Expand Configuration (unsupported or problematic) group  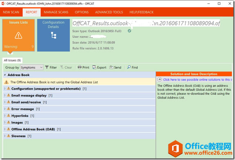pyautogui.click(x=5, y=89)
